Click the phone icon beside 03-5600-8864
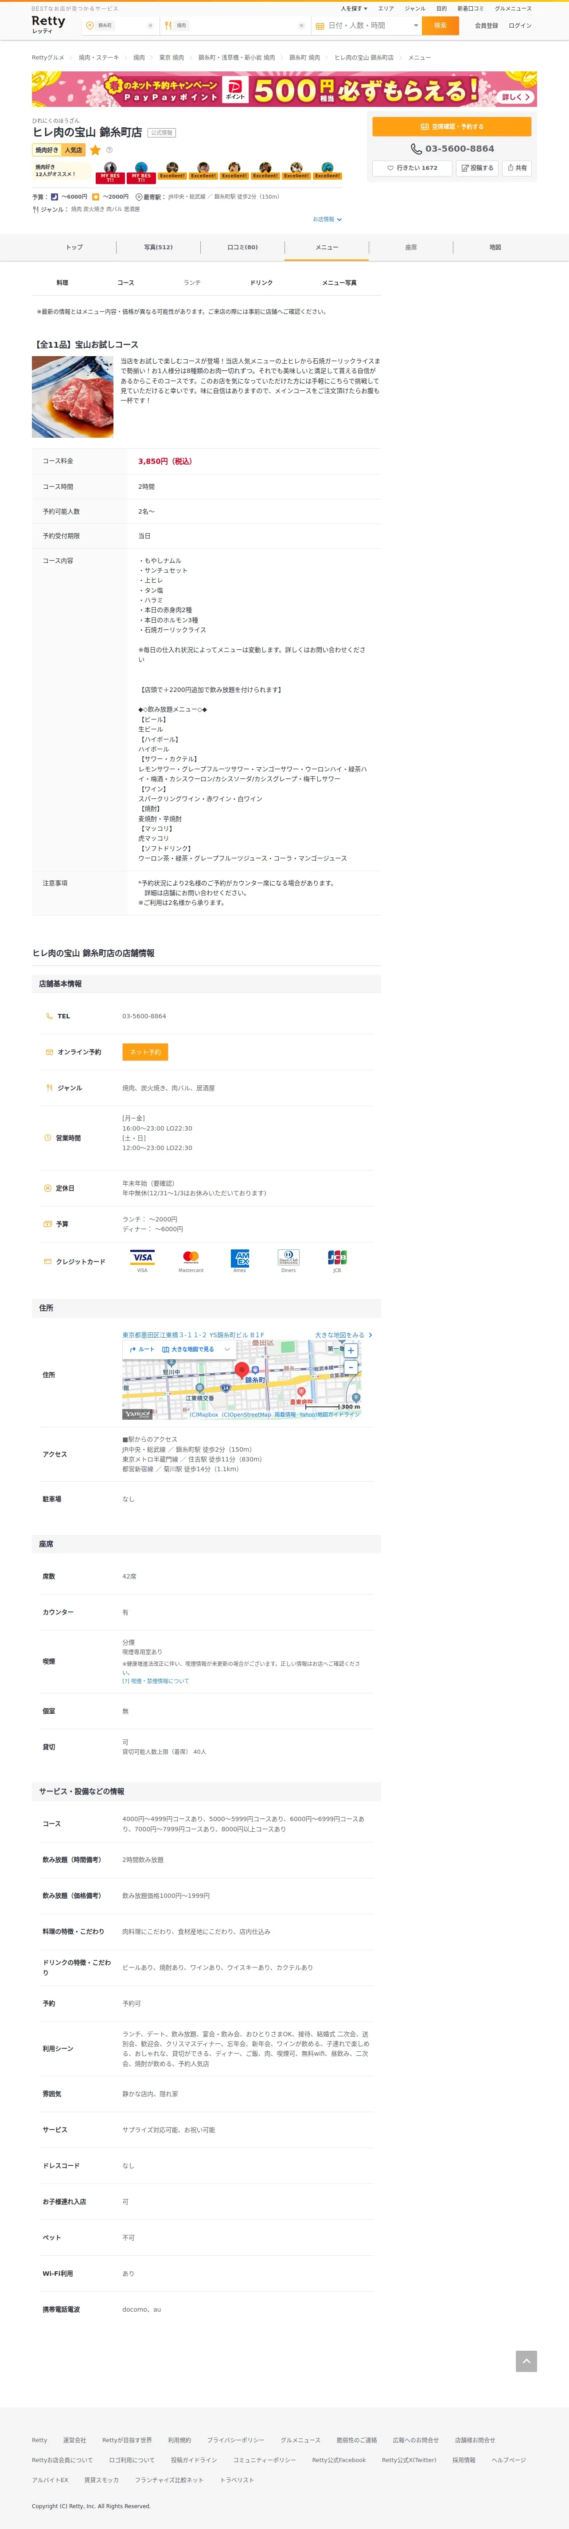Screen dimensions: 569x2529 [416, 149]
